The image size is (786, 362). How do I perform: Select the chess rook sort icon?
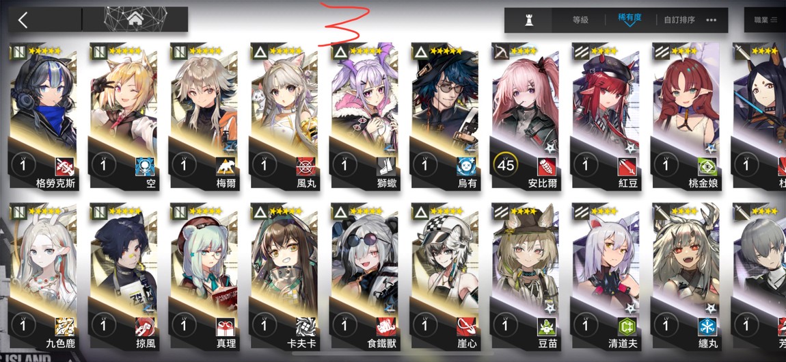tap(528, 20)
